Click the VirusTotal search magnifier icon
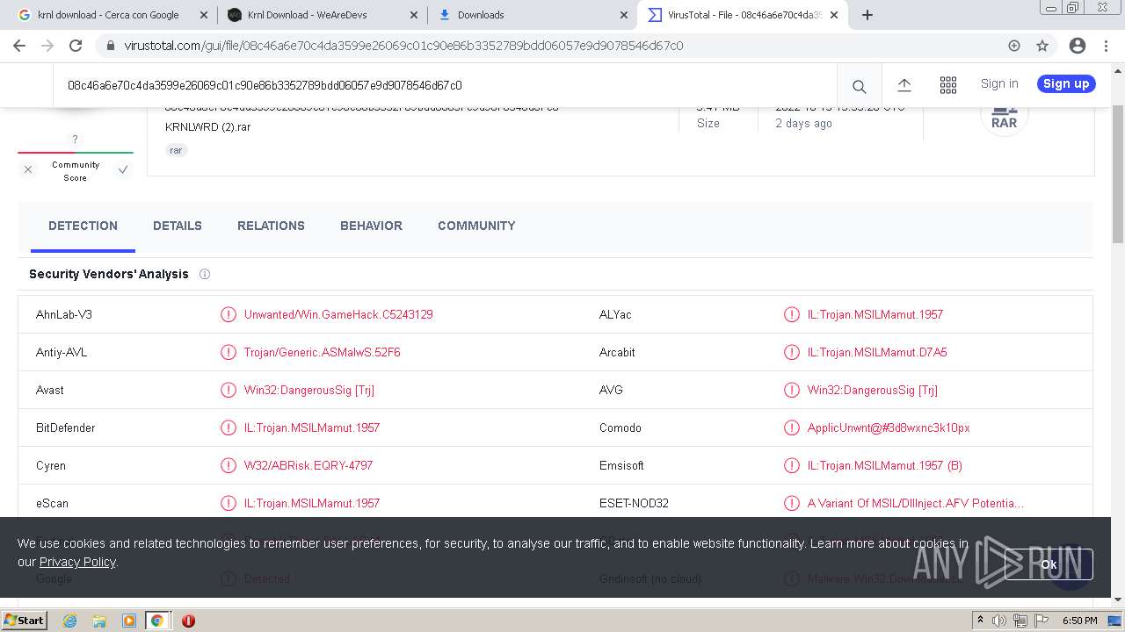 (859, 85)
